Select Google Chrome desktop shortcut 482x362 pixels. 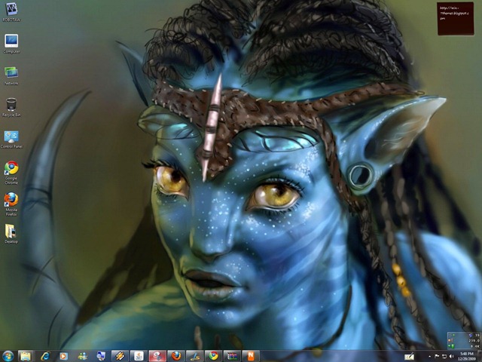11,173
